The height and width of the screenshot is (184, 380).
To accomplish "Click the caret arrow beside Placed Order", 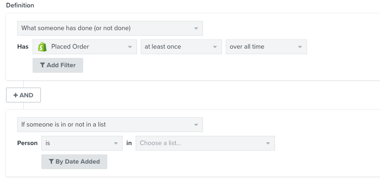I will pyautogui.click(x=130, y=47).
